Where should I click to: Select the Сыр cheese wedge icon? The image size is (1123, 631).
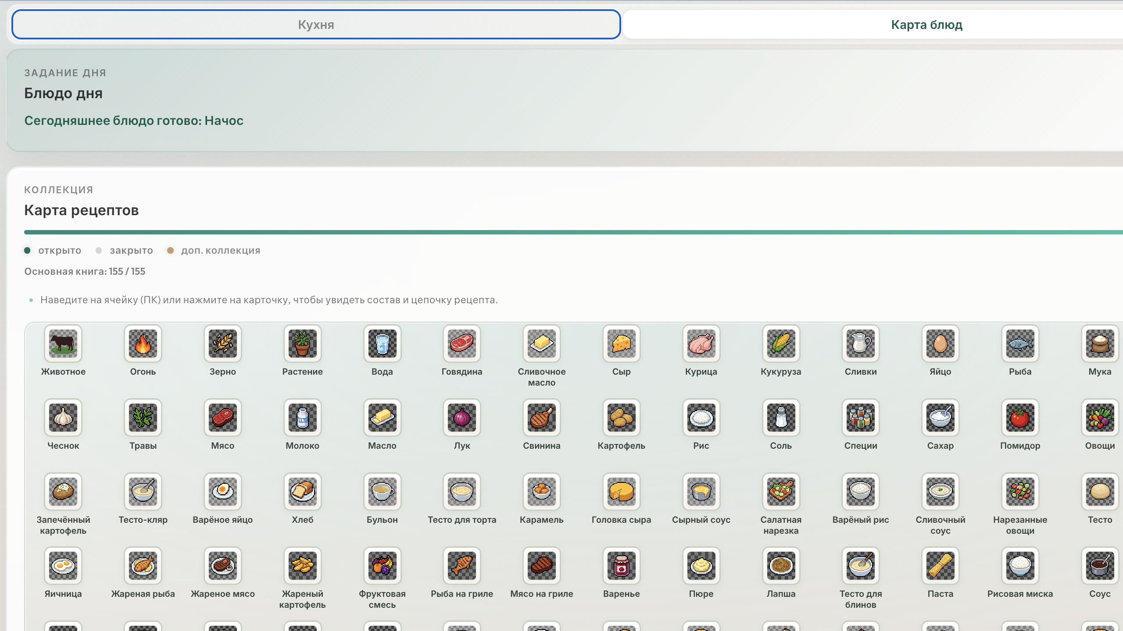click(x=622, y=344)
